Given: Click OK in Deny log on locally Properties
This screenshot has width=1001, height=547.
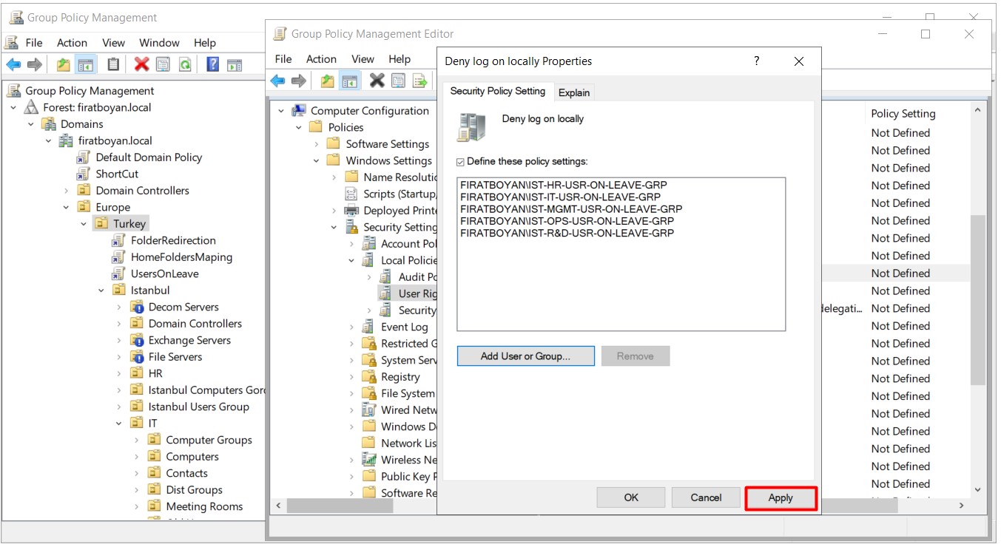Looking at the screenshot, I should click(631, 498).
